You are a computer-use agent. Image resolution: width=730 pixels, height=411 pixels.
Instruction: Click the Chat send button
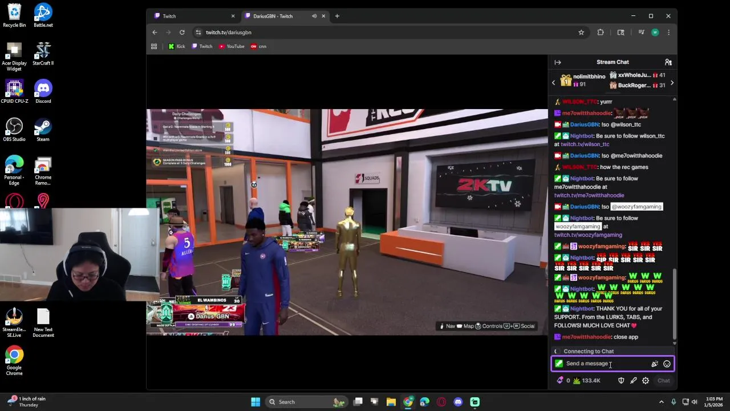pos(663,381)
